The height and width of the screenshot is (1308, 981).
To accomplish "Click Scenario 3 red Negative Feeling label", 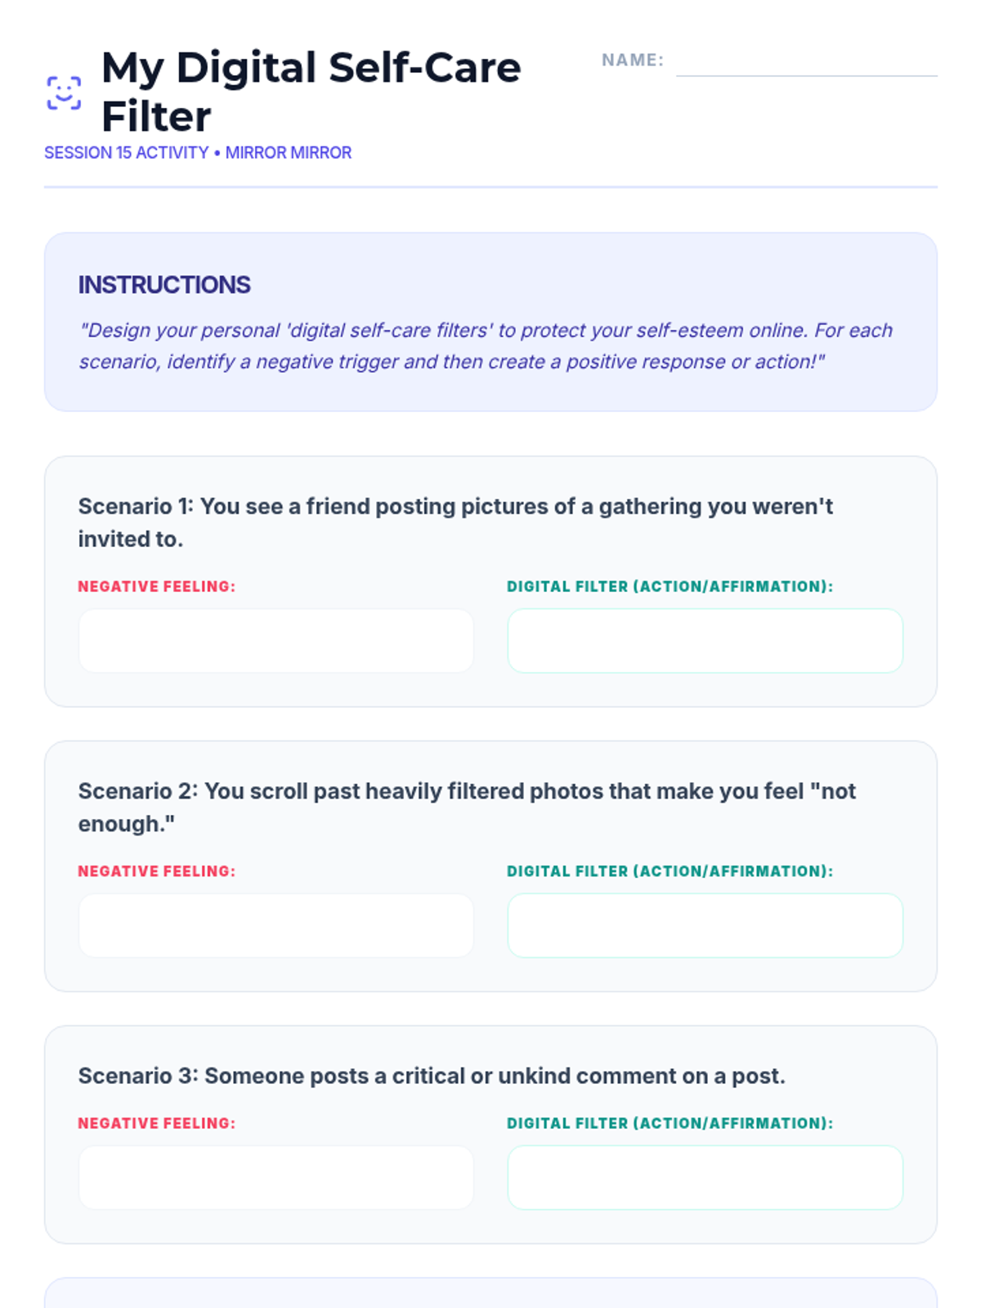I will point(157,1123).
